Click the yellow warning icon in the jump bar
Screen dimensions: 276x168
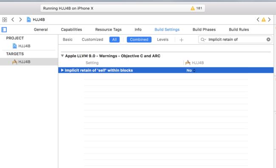coord(264,20)
